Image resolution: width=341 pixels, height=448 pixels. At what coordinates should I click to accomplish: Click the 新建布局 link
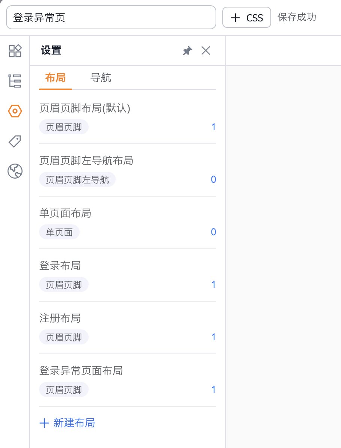[67, 423]
